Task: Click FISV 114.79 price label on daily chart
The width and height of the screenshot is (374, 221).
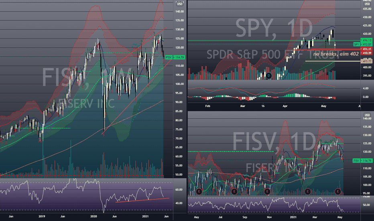Action: 362,161
